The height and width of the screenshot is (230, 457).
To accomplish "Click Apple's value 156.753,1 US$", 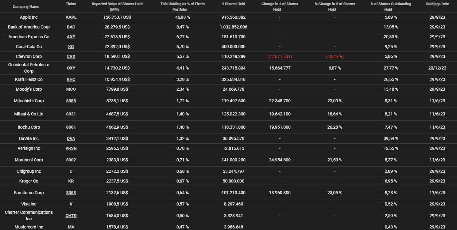I will point(117,17).
